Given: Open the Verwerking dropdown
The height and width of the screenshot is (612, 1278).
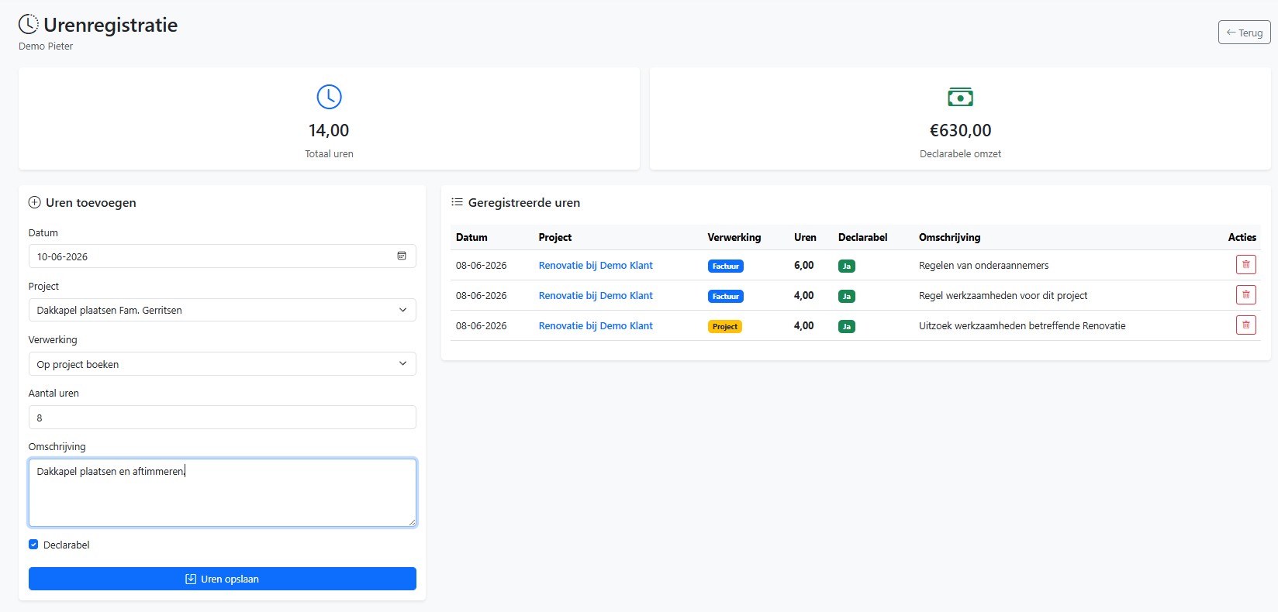Looking at the screenshot, I should [223, 364].
